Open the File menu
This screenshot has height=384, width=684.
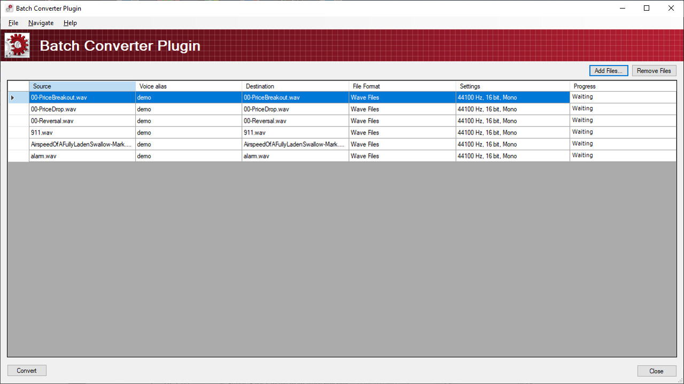pos(13,23)
